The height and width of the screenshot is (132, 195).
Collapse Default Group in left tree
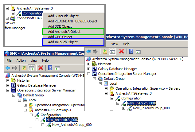[14, 95]
